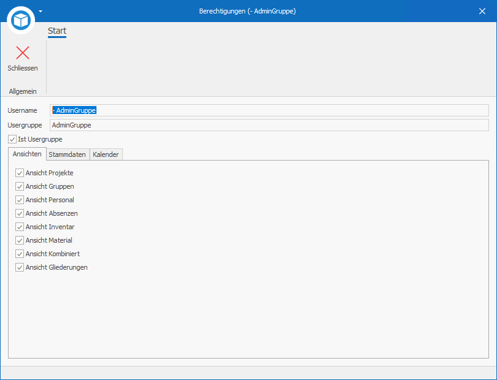Switch to the Stammdaten tab
This screenshot has width=497, height=380.
click(x=67, y=154)
